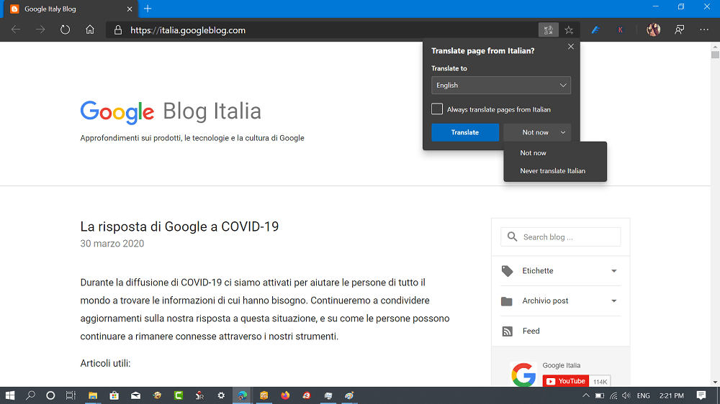Open the Windows Start menu
The image size is (720, 404).
(10, 395)
